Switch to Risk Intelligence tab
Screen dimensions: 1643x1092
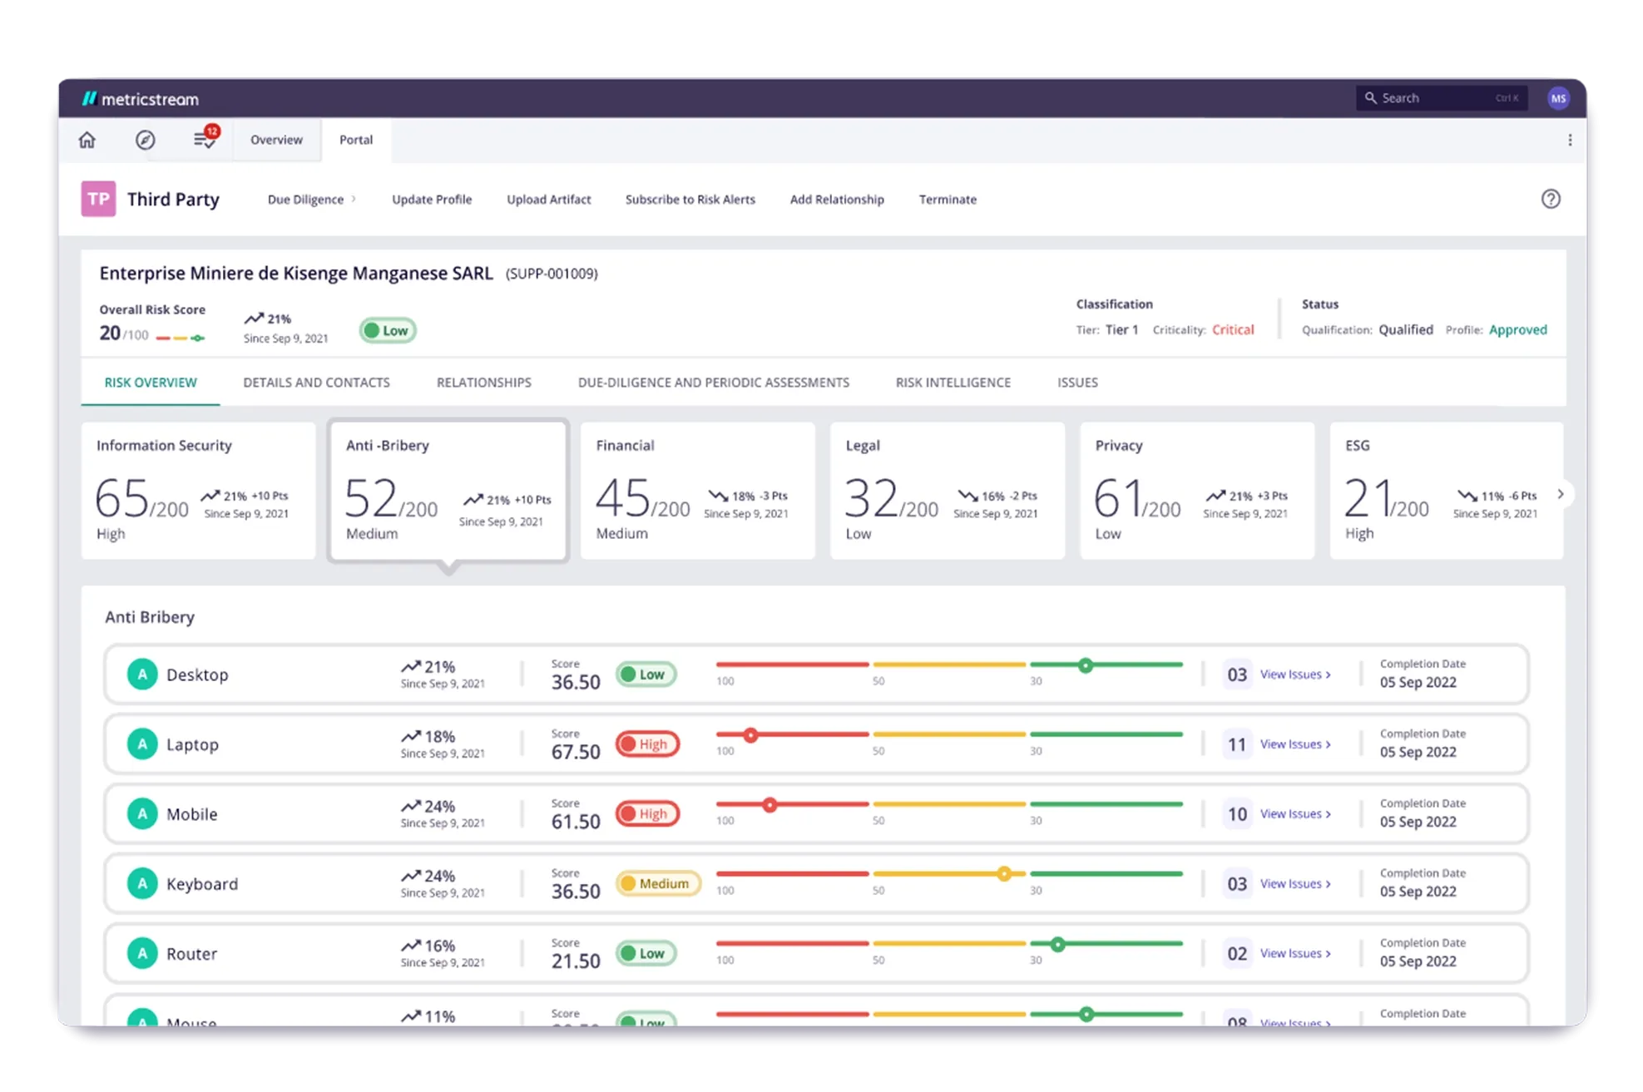click(x=953, y=383)
